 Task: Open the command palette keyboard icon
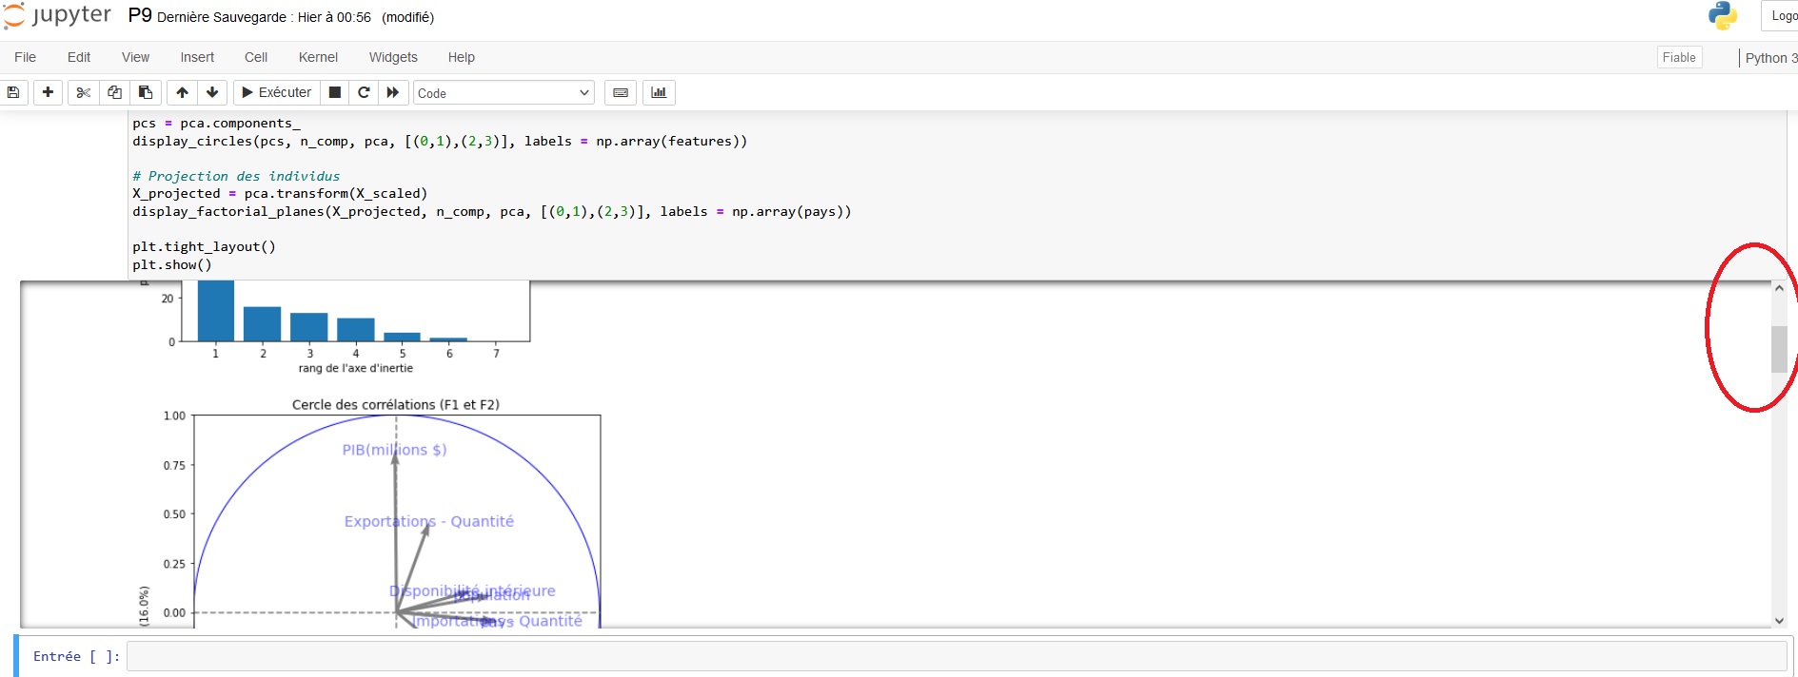coord(621,92)
